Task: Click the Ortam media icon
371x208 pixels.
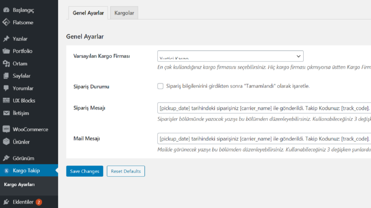Action: (x=7, y=63)
